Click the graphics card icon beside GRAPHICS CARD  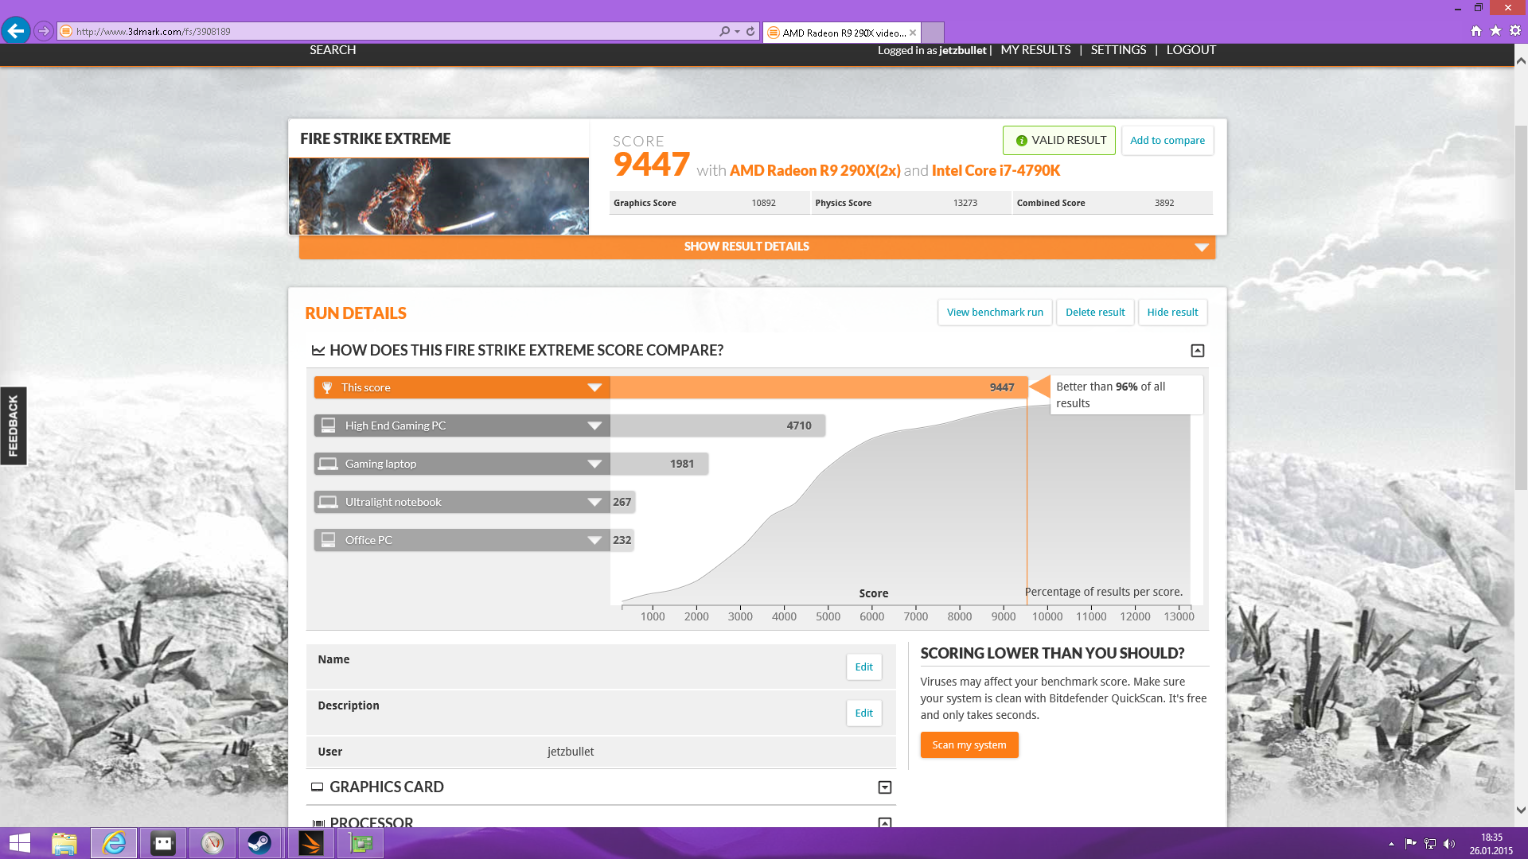(x=317, y=787)
